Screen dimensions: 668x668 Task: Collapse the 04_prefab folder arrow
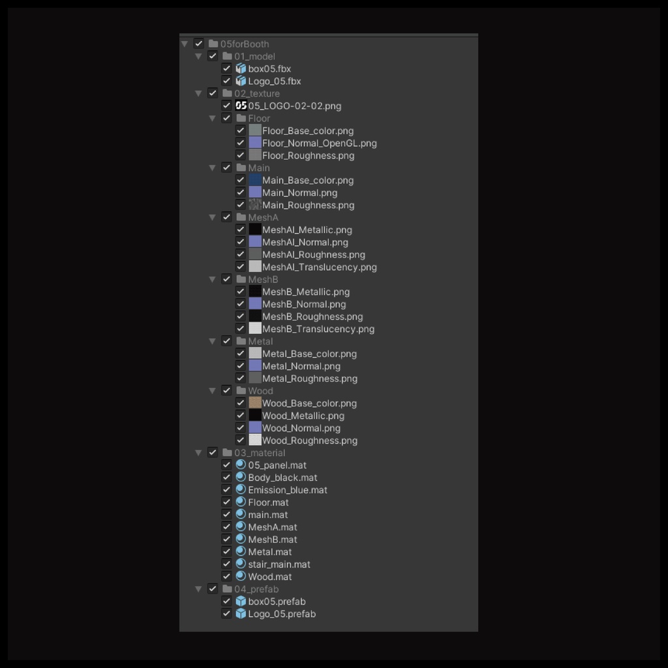pyautogui.click(x=198, y=589)
